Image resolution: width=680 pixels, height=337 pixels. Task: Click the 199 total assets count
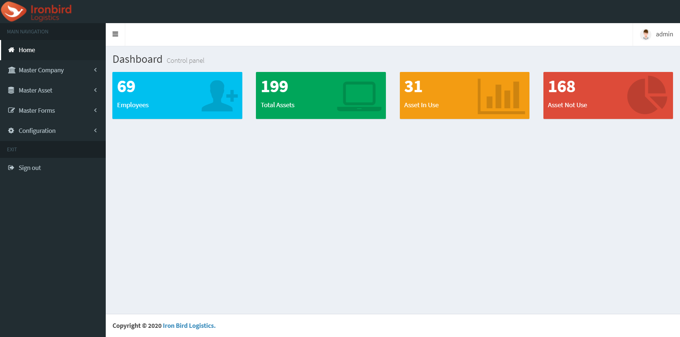click(x=275, y=87)
